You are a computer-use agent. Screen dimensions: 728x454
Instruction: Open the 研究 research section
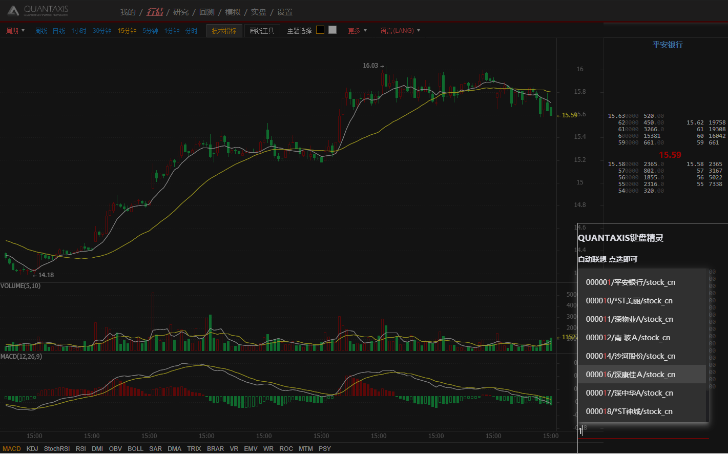click(x=181, y=12)
